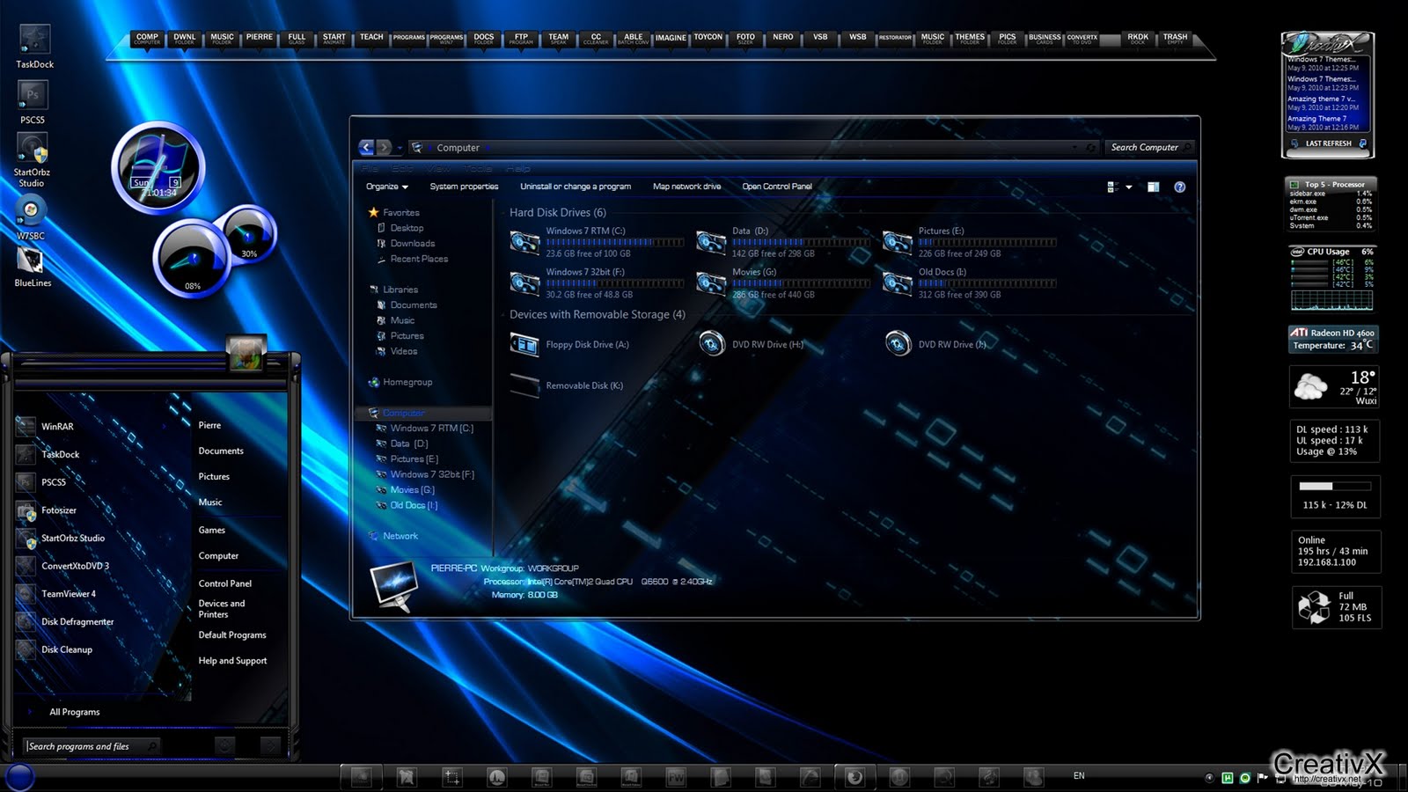Screen dimensions: 1408x792
Task: Open the Movies (G:) drive icon
Action: (x=711, y=282)
